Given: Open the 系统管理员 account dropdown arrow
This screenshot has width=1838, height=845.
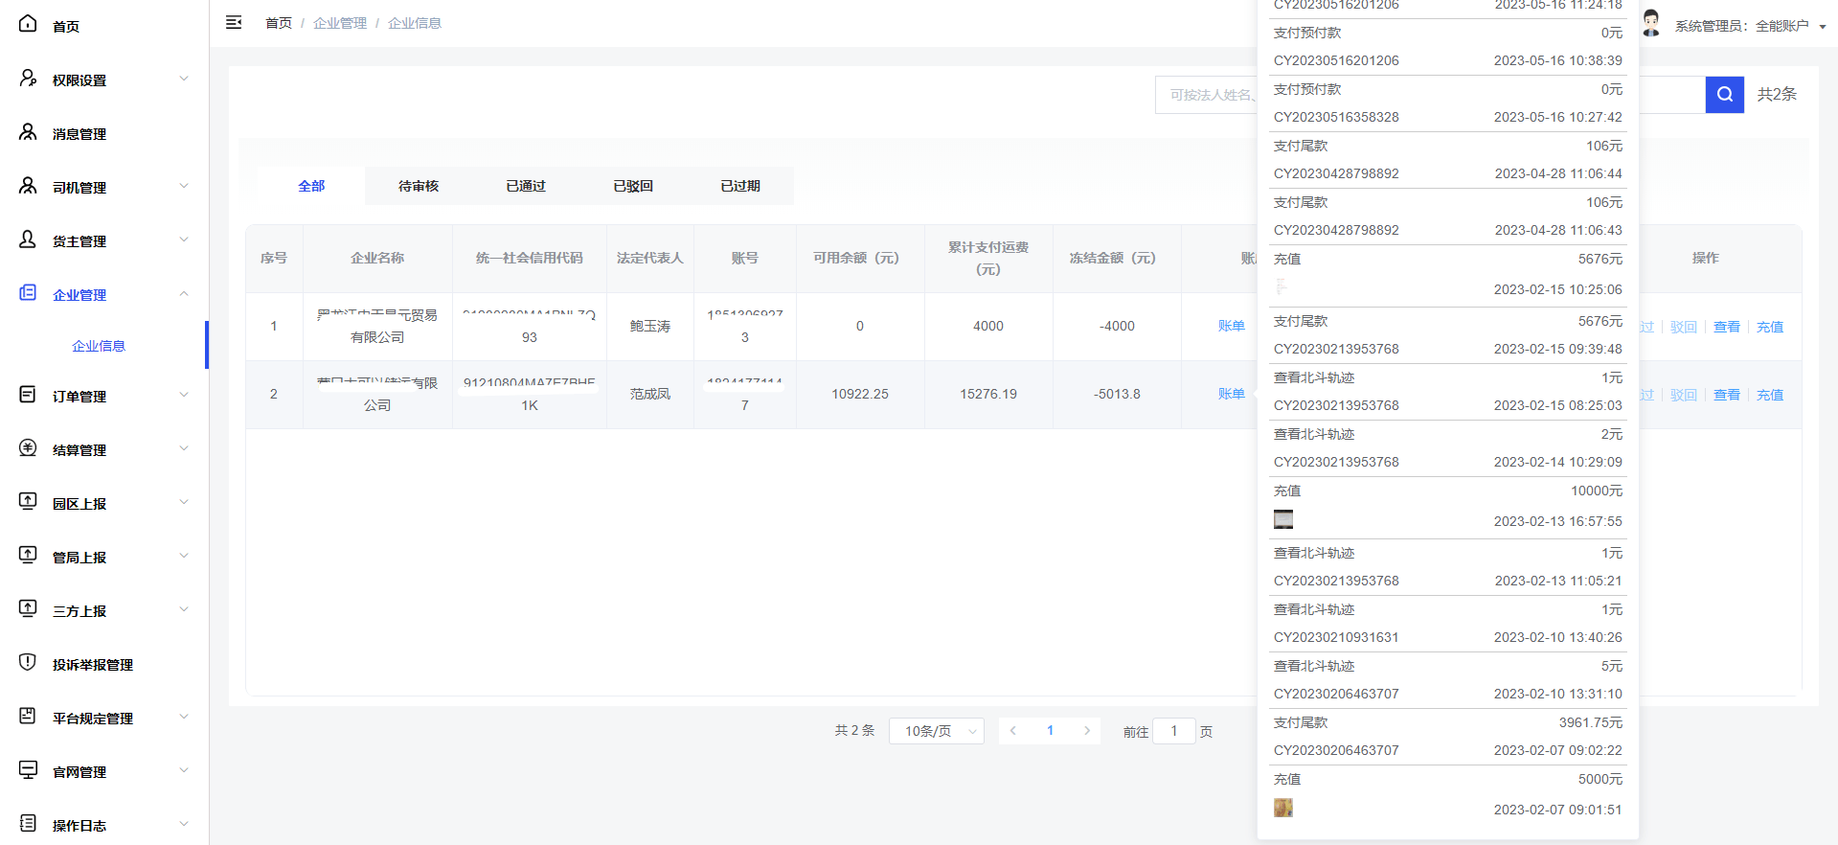Looking at the screenshot, I should tap(1822, 27).
